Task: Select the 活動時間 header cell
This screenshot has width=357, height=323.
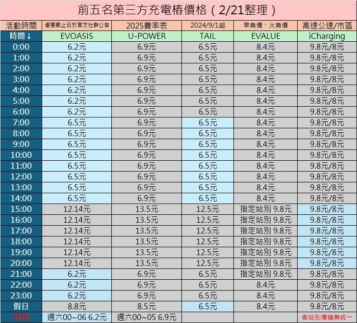Action: click(x=21, y=26)
